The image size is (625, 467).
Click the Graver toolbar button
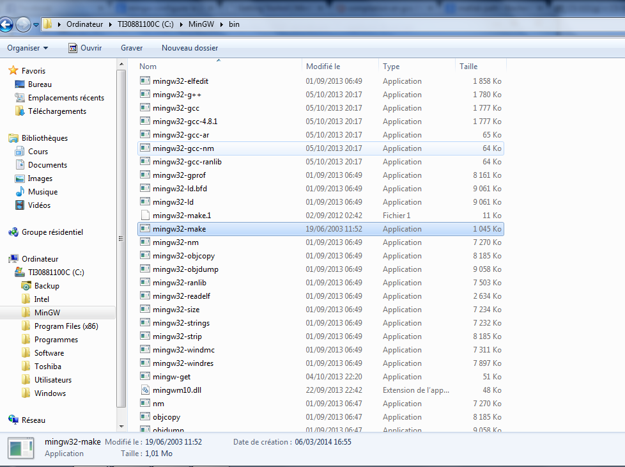pos(132,48)
